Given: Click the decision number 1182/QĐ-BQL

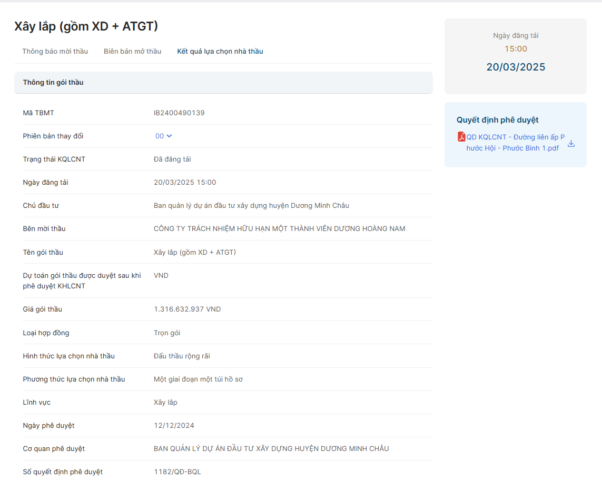Looking at the screenshot, I should tap(177, 472).
